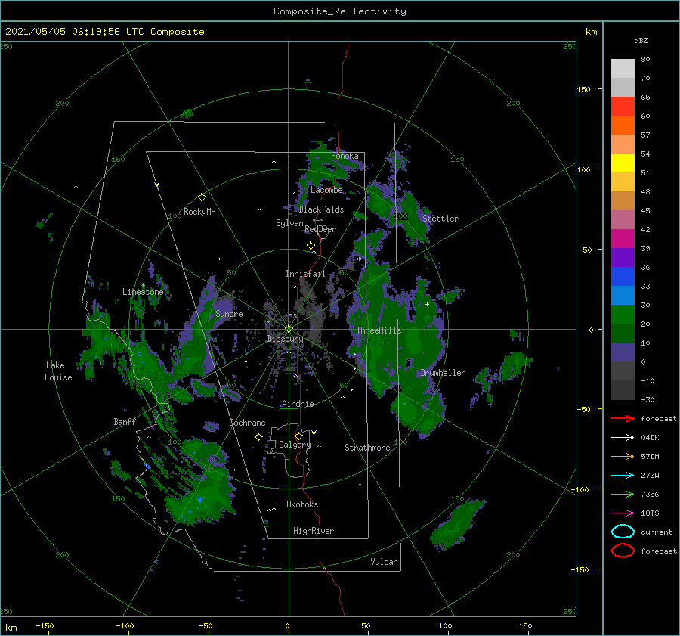Click the cyan 27ZW arrow in legend
Image resolution: width=680 pixels, height=636 pixels.
point(623,476)
